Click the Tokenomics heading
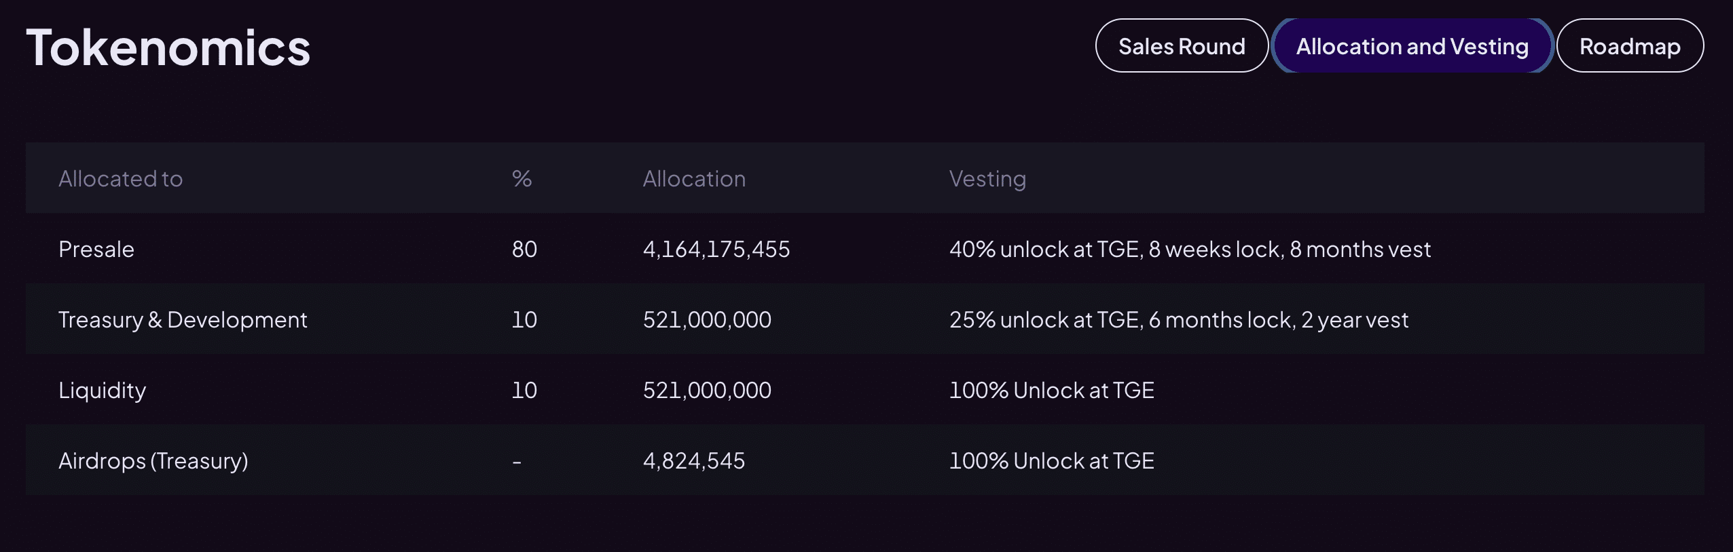 point(168,47)
